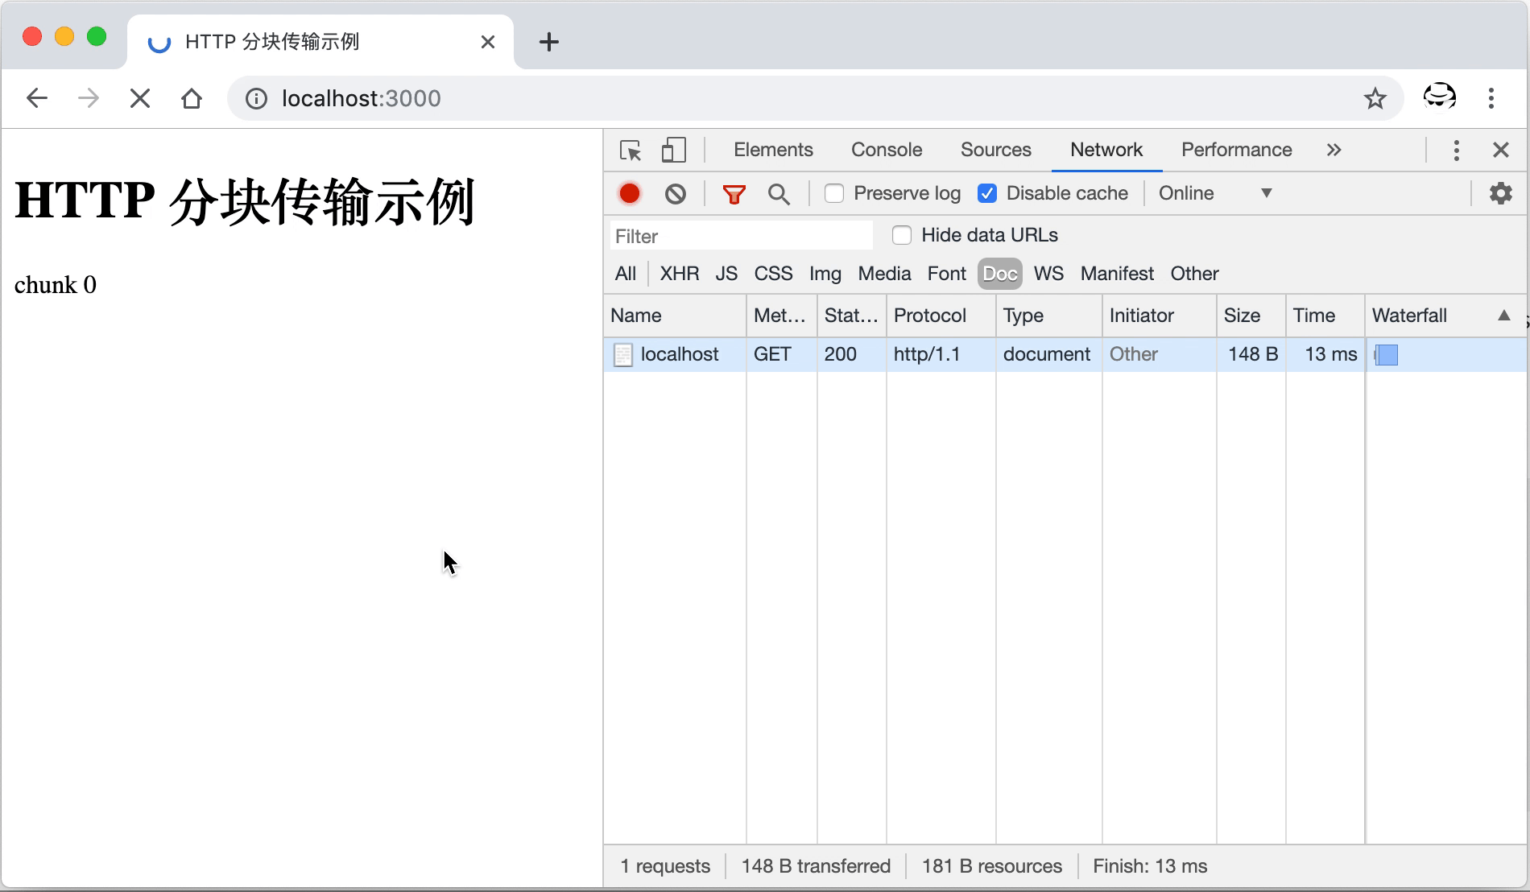Expand more DevTools tabs chevron

click(x=1334, y=151)
